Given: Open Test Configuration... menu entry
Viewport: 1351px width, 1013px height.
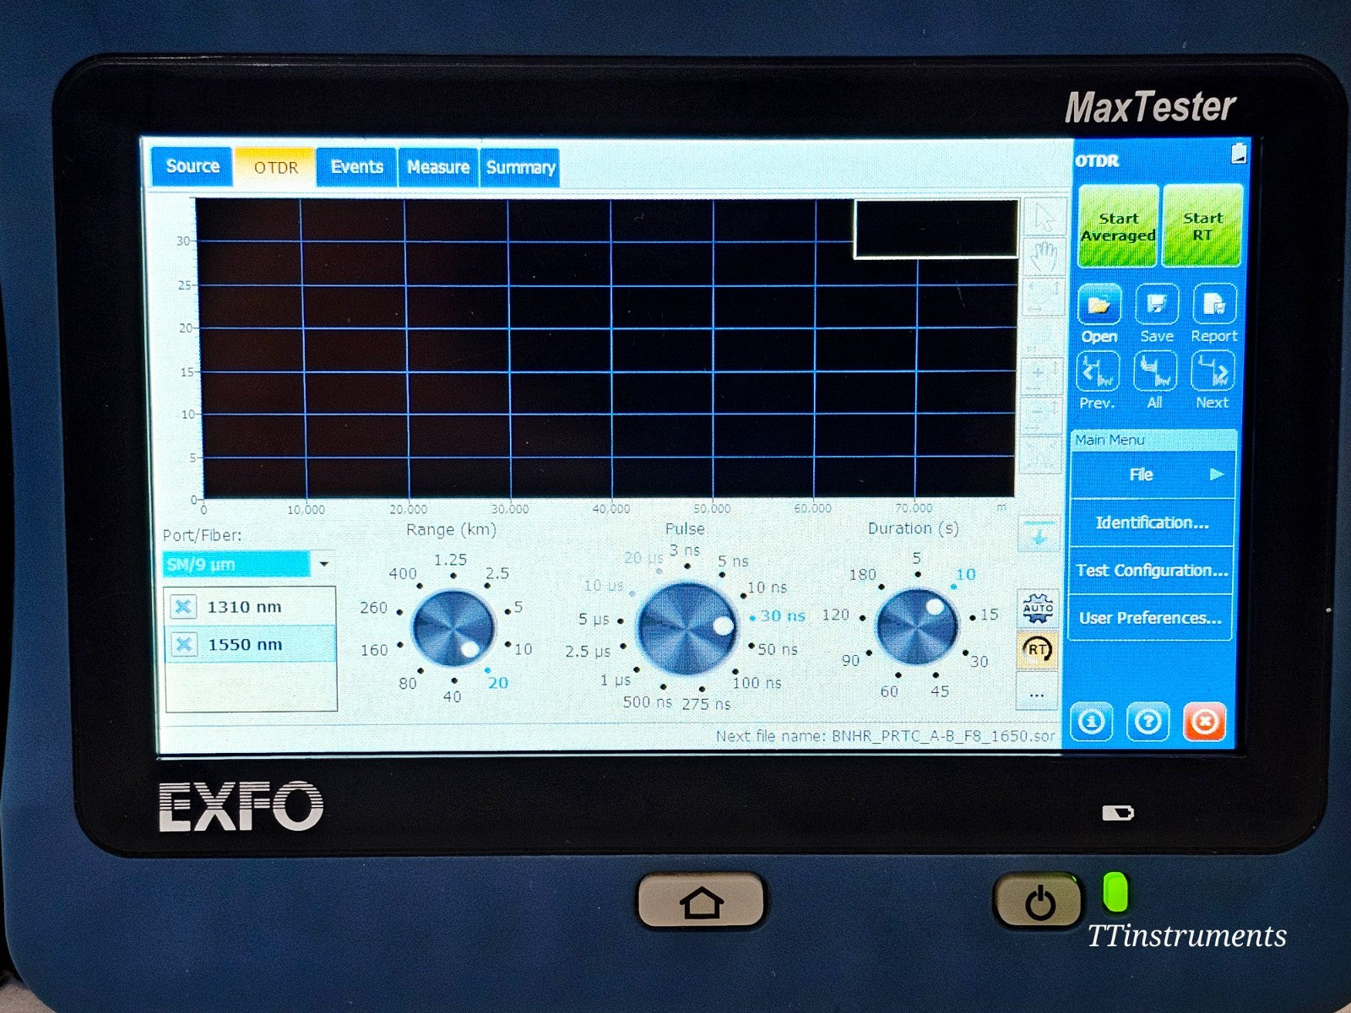Looking at the screenshot, I should (x=1152, y=571).
